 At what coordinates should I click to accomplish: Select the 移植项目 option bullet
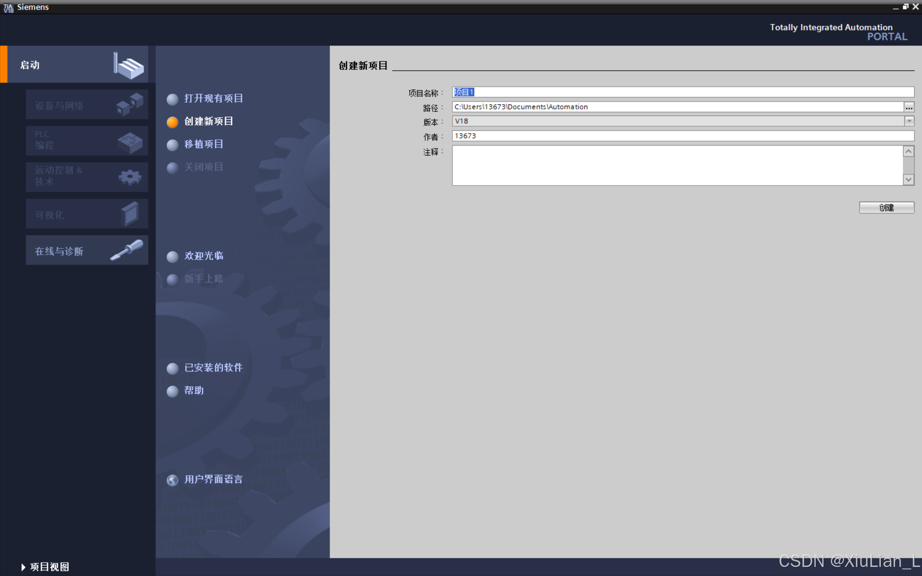click(172, 145)
